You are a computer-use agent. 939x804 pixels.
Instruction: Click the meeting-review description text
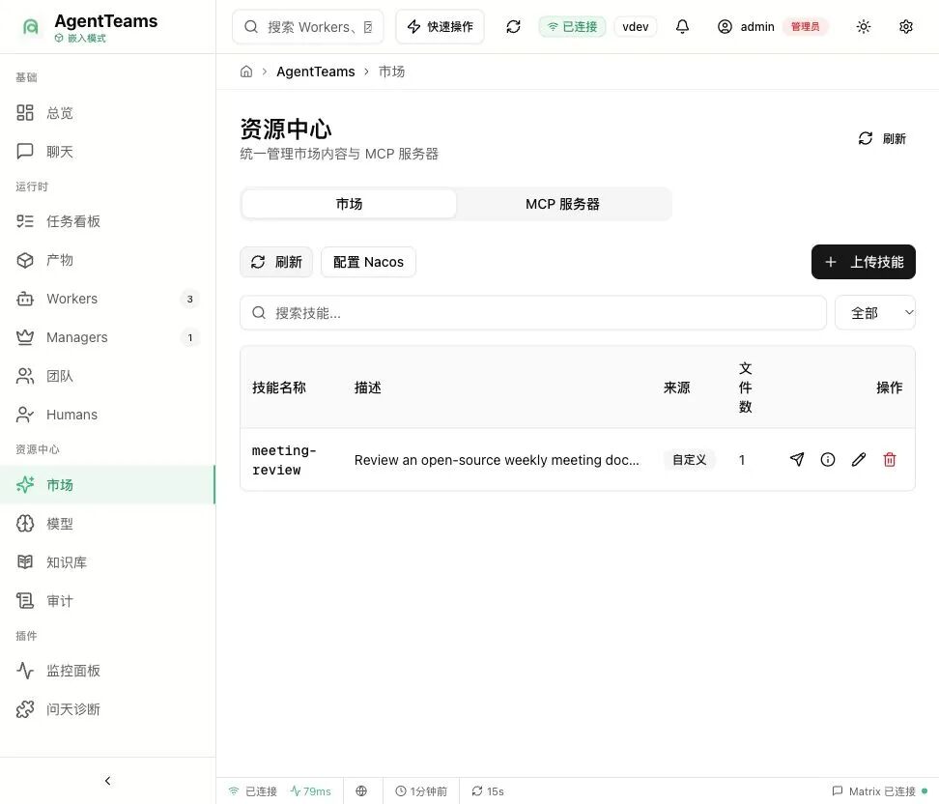497,460
